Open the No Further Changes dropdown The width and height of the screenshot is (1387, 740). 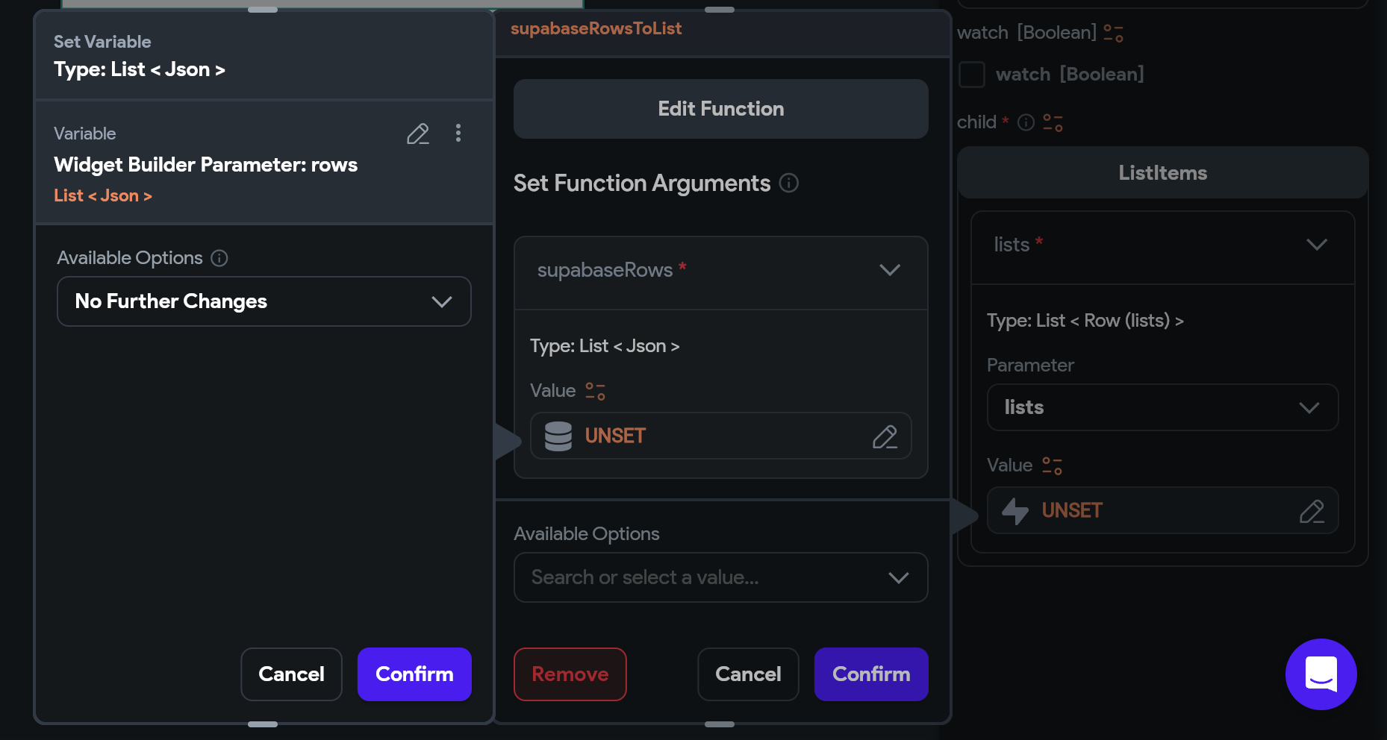pos(264,301)
